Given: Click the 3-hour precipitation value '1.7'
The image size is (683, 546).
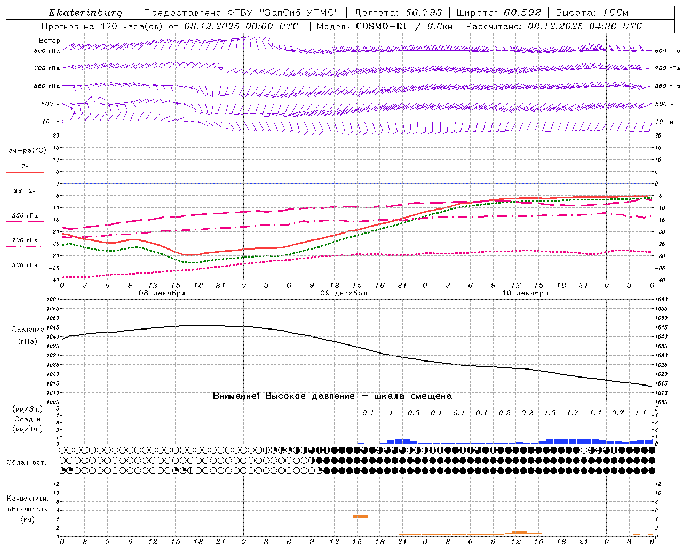Looking at the screenshot, I should (x=573, y=413).
